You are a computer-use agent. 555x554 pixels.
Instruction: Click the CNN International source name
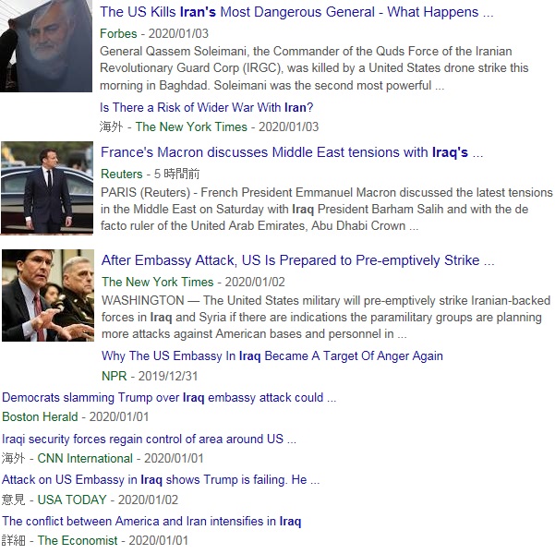(85, 458)
